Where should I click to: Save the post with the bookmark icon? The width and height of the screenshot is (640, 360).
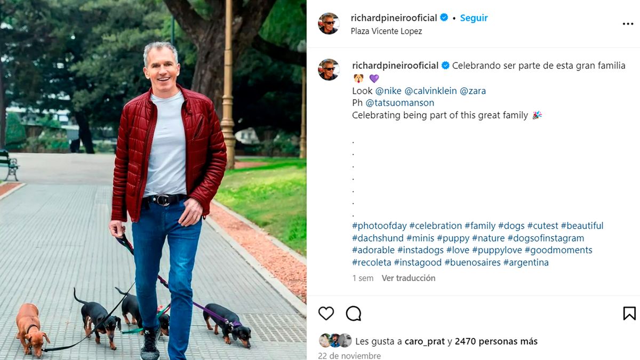pyautogui.click(x=629, y=313)
